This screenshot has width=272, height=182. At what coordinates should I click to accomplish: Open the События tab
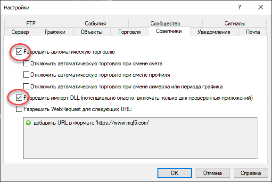point(95,23)
